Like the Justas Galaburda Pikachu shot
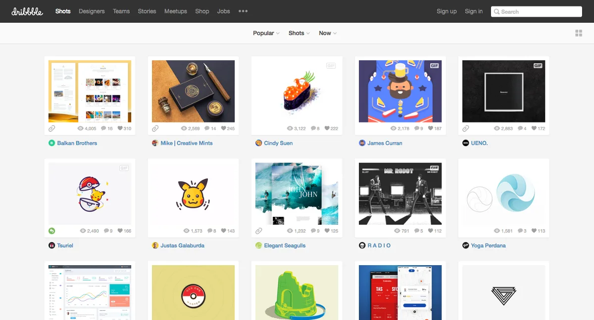Image resolution: width=594 pixels, height=320 pixels. point(223,231)
